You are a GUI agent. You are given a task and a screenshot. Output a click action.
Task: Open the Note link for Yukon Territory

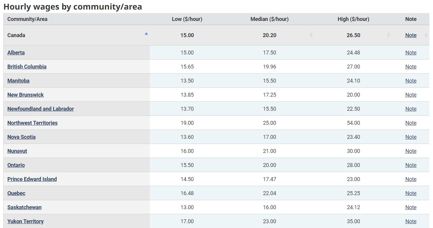tap(411, 221)
